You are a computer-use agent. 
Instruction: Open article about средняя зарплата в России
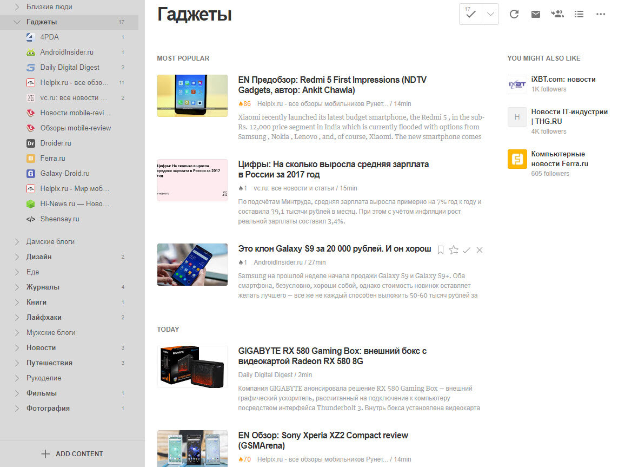point(333,169)
